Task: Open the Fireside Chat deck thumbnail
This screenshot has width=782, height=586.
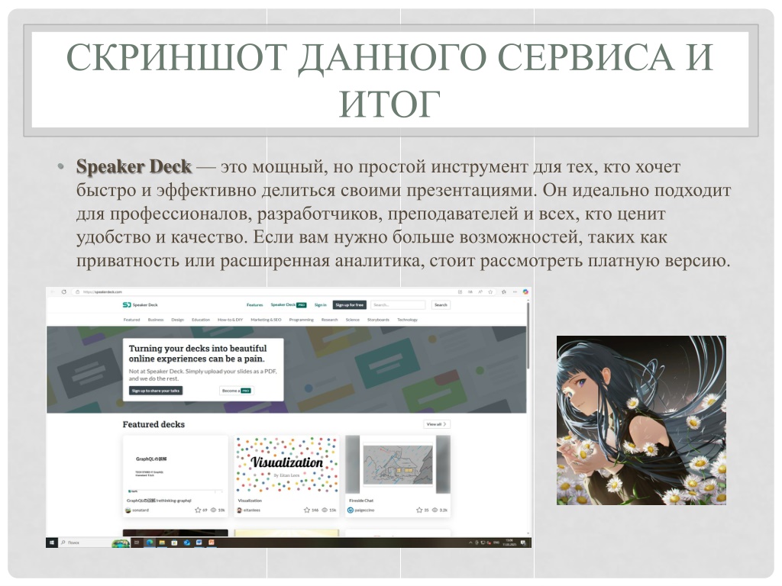Action: pos(398,465)
